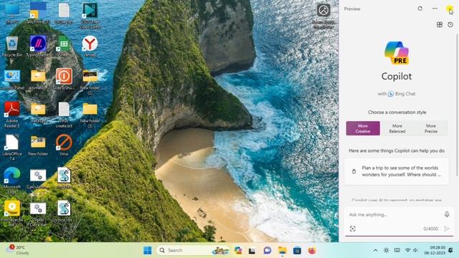Select the Calculator batch file icon
Screen dimensions: 459x258
(38, 178)
